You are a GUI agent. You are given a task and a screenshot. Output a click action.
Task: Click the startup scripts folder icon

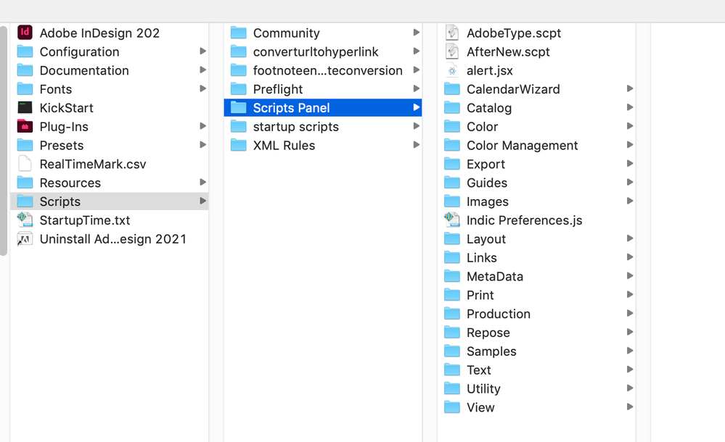click(239, 126)
